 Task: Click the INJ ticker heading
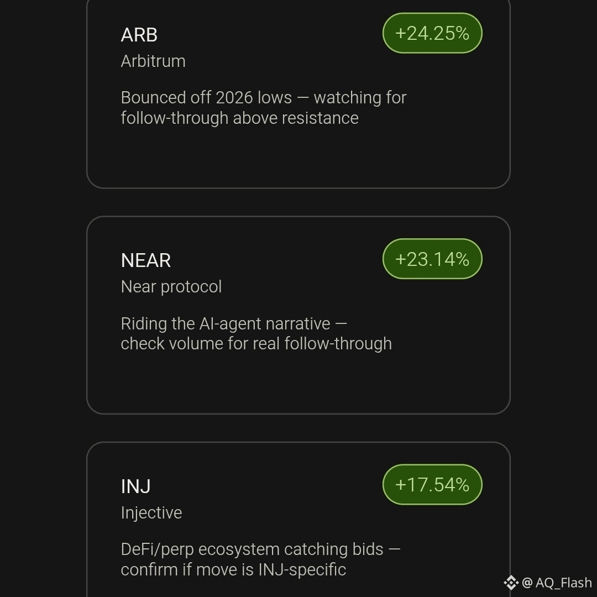coord(135,486)
